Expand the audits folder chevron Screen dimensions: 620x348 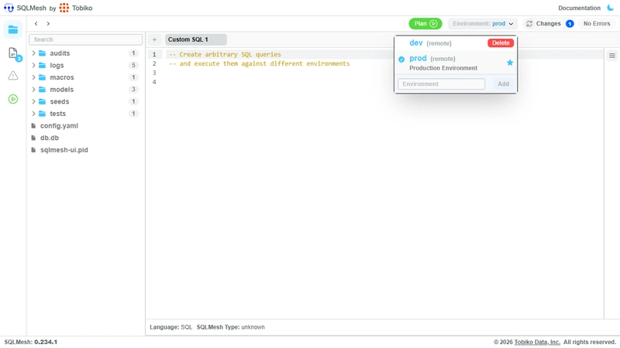(33, 53)
